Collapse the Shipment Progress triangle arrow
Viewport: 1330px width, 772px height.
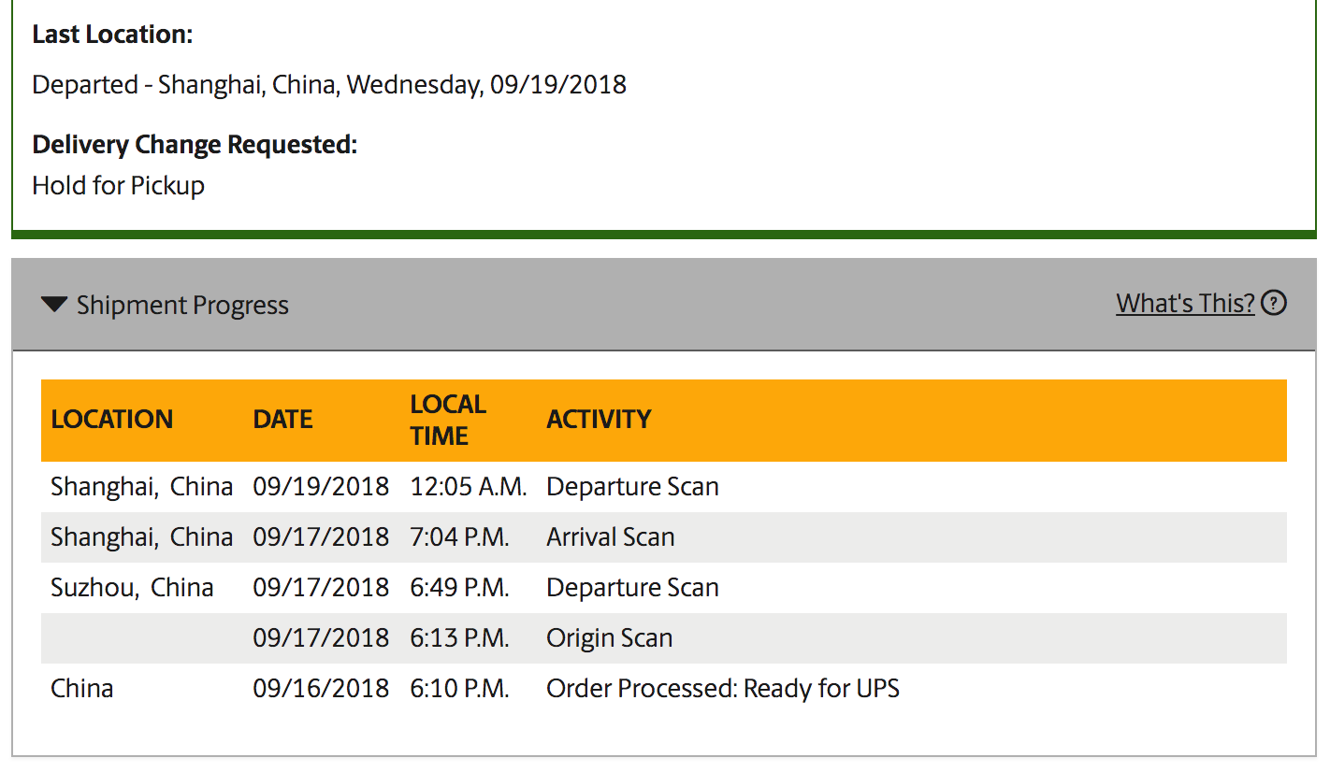point(55,305)
